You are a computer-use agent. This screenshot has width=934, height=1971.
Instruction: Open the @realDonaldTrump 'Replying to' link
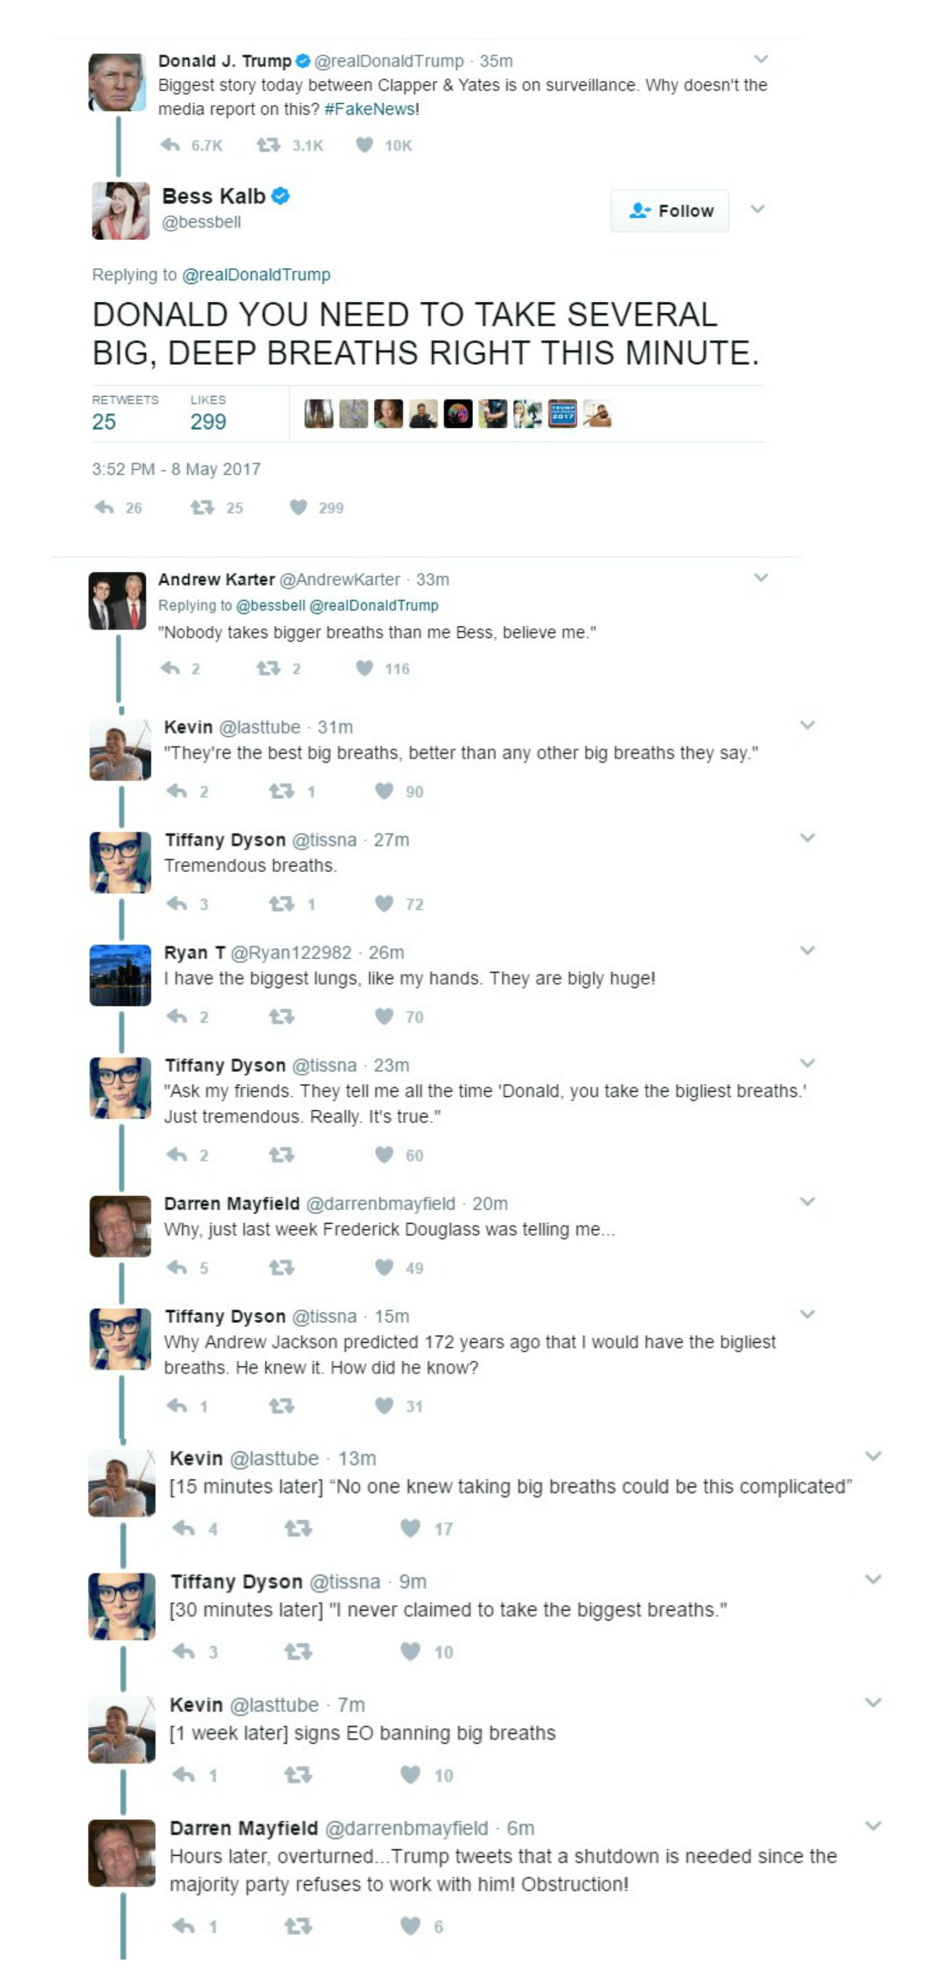click(x=256, y=274)
